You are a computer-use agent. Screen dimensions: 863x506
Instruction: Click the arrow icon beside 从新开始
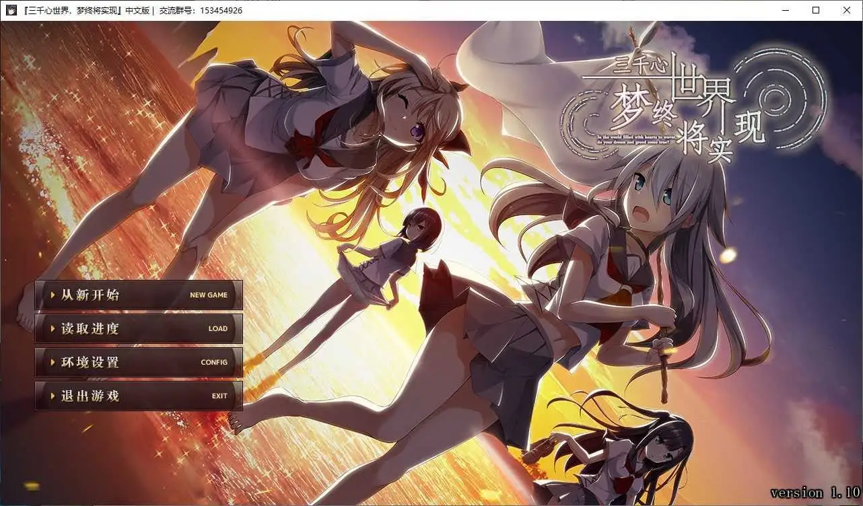tap(54, 295)
